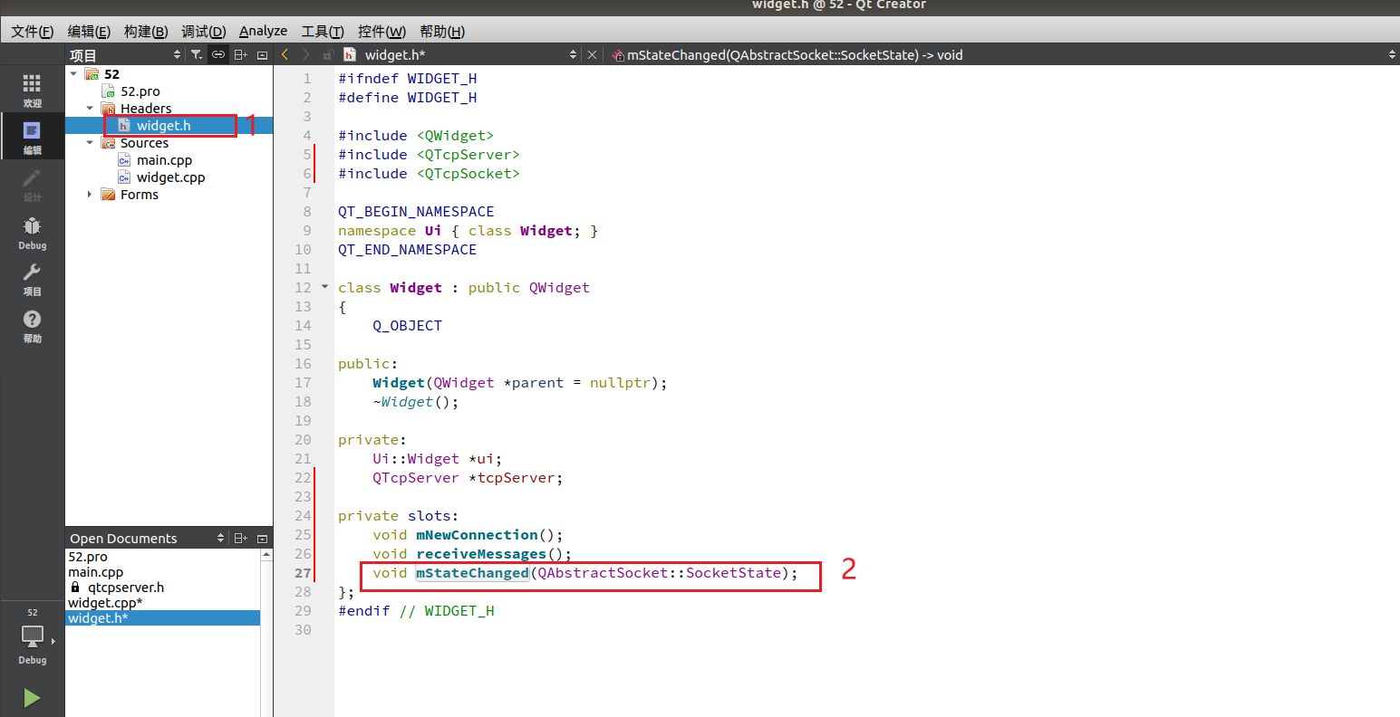Toggle synchronize with editor link icon
1400x717 pixels.
point(218,55)
